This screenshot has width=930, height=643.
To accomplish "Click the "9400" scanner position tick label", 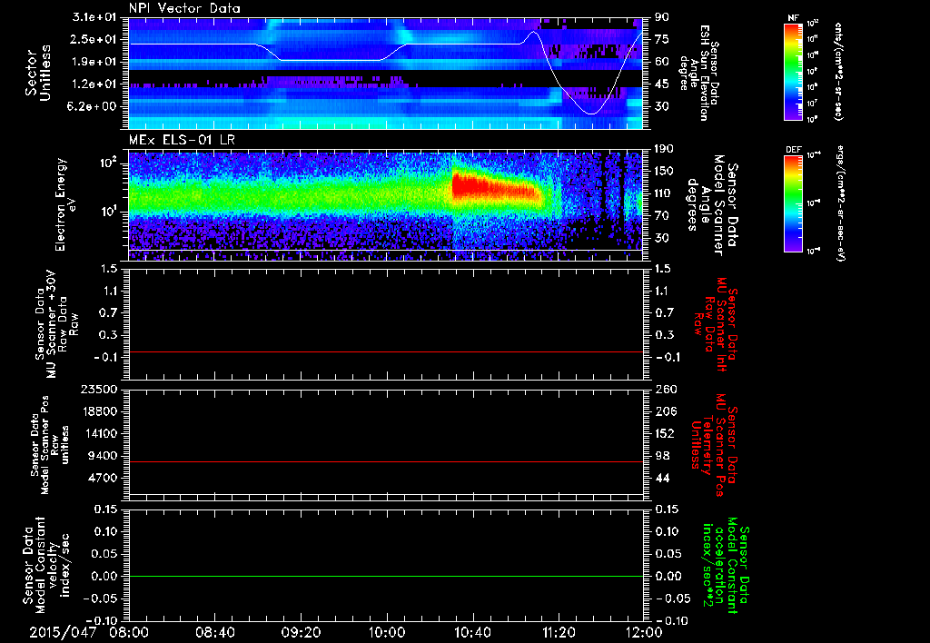I will coord(102,456).
